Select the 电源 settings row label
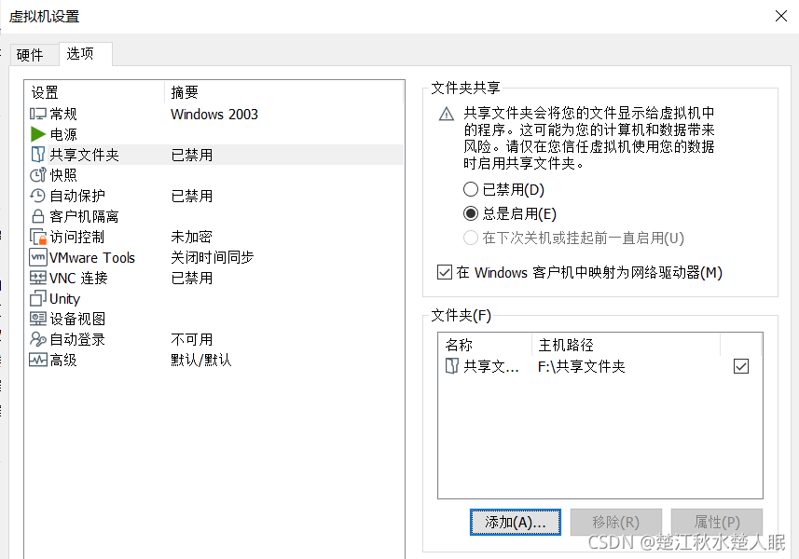 click(63, 134)
